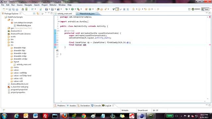Open the Back history dropdown arrow
Image resolution: width=212 pixels, height=119 pixels.
click(152, 9)
